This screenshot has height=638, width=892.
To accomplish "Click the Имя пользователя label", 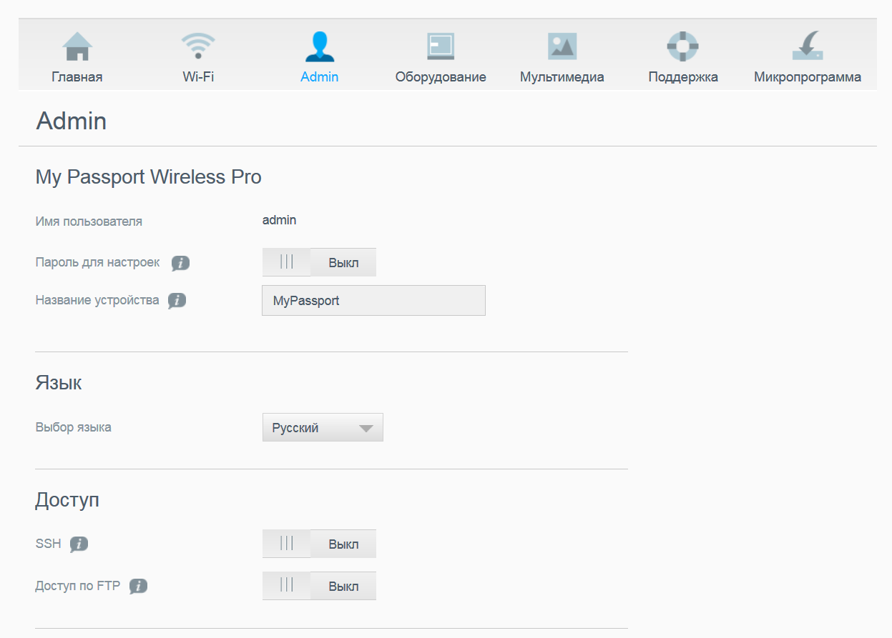I will pos(89,221).
